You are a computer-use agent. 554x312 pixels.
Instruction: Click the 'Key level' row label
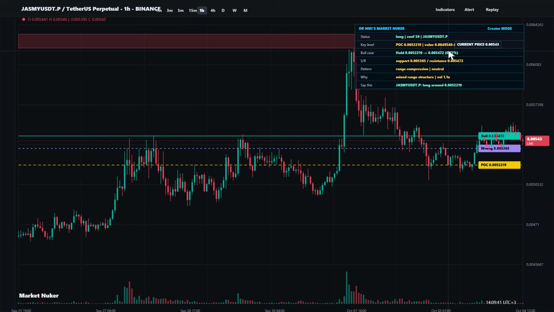(367, 45)
